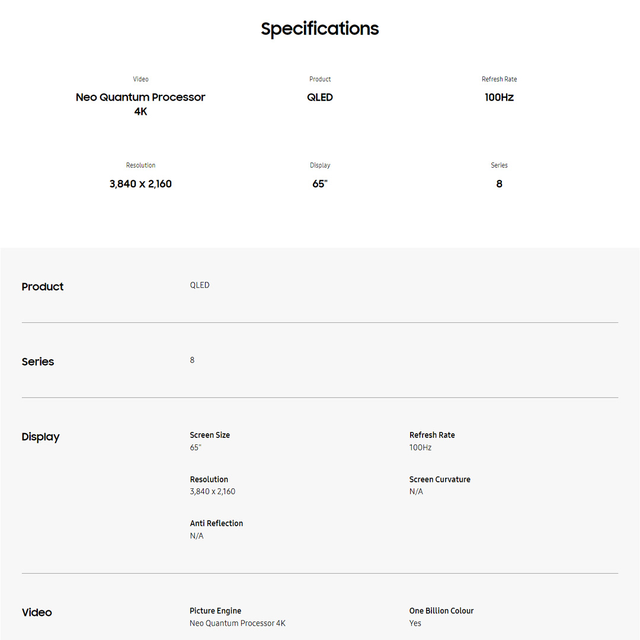Click the bold Video section heading in the table
640x640 pixels.
pos(37,612)
